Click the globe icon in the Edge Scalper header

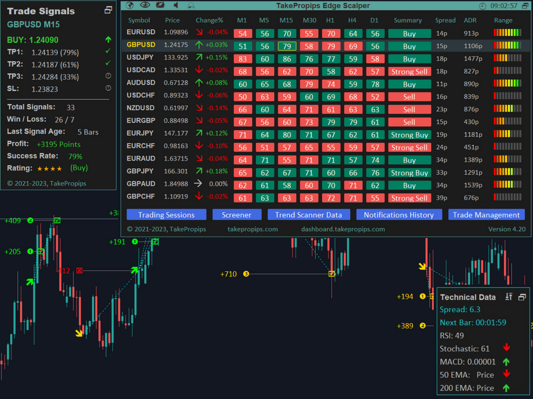[129, 5]
